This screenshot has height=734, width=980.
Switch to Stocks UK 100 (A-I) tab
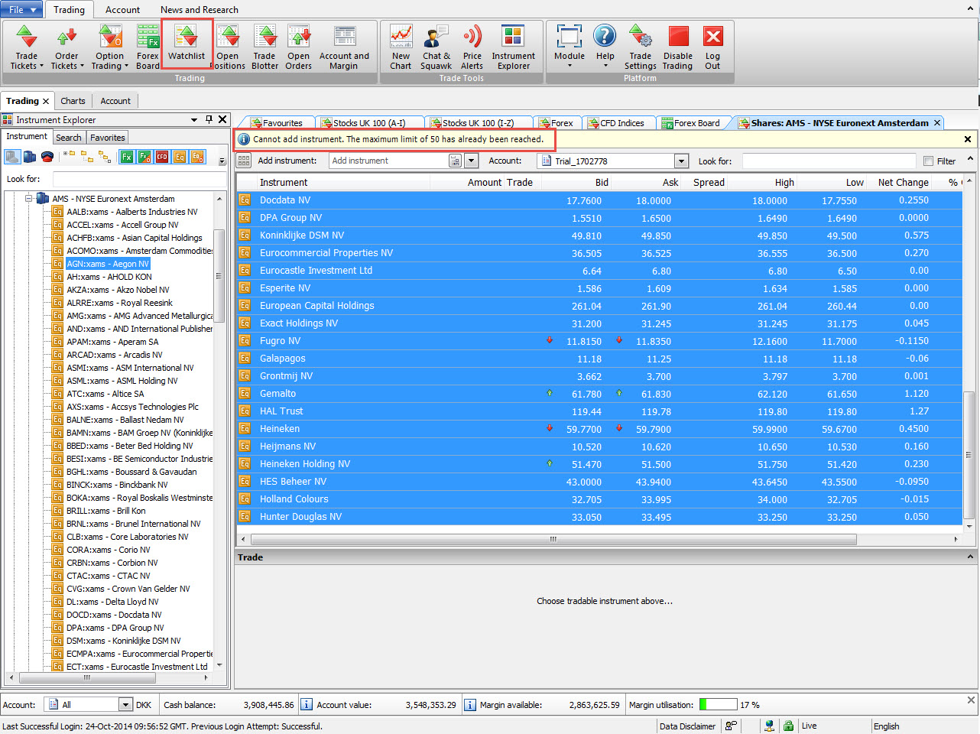tap(369, 123)
